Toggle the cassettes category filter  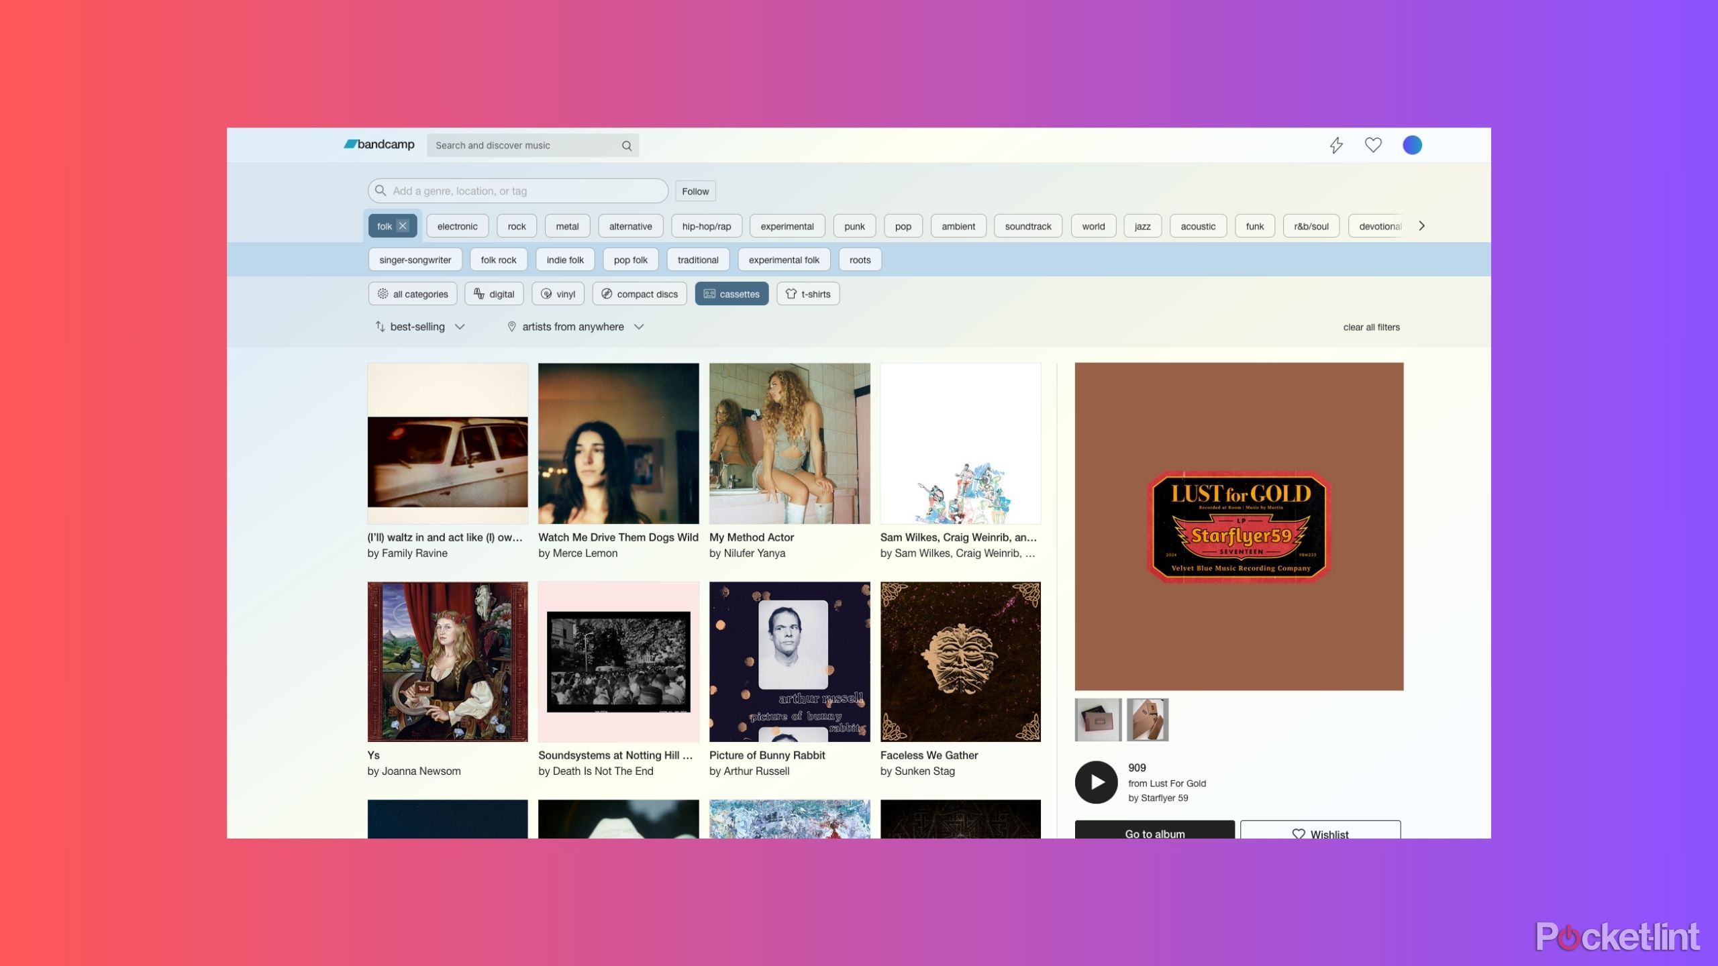click(x=731, y=292)
